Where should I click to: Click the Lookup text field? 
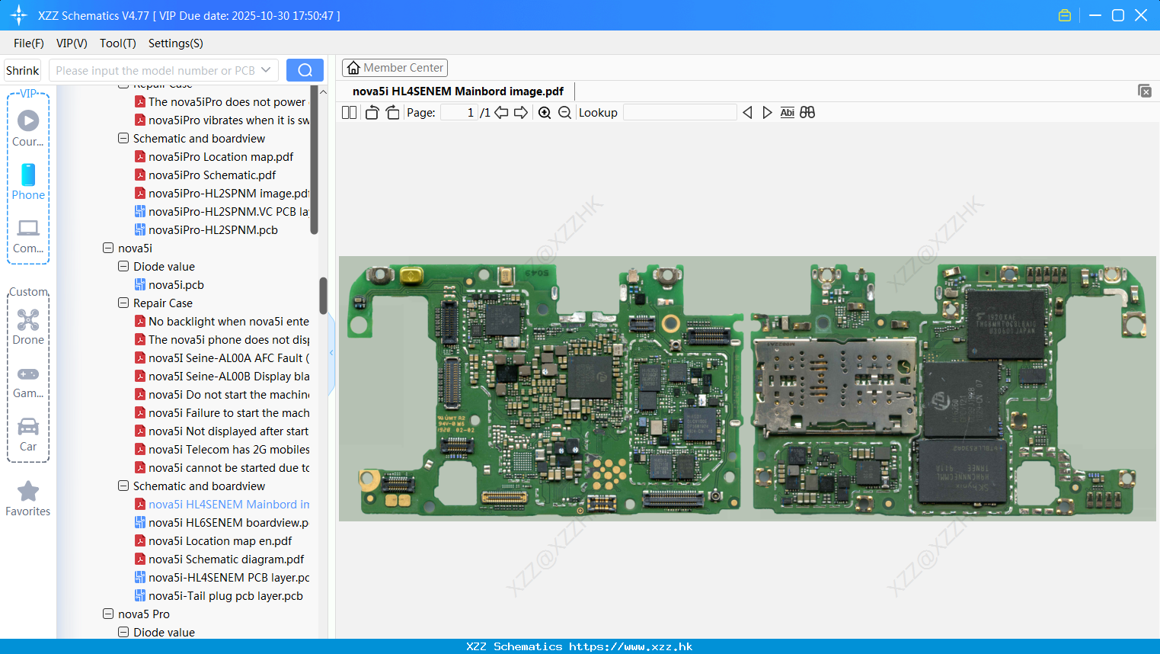(x=679, y=113)
